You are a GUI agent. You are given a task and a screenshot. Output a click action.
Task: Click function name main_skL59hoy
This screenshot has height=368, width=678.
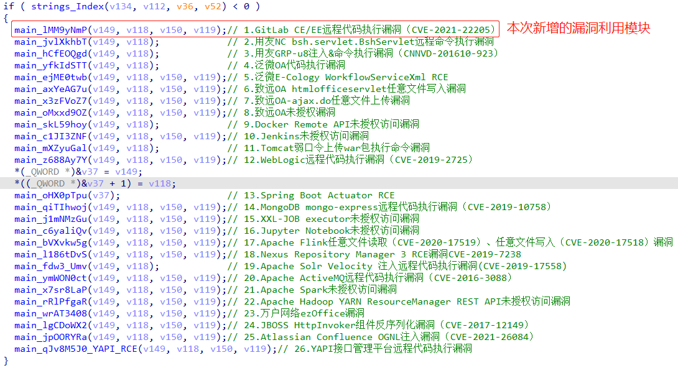(x=50, y=124)
